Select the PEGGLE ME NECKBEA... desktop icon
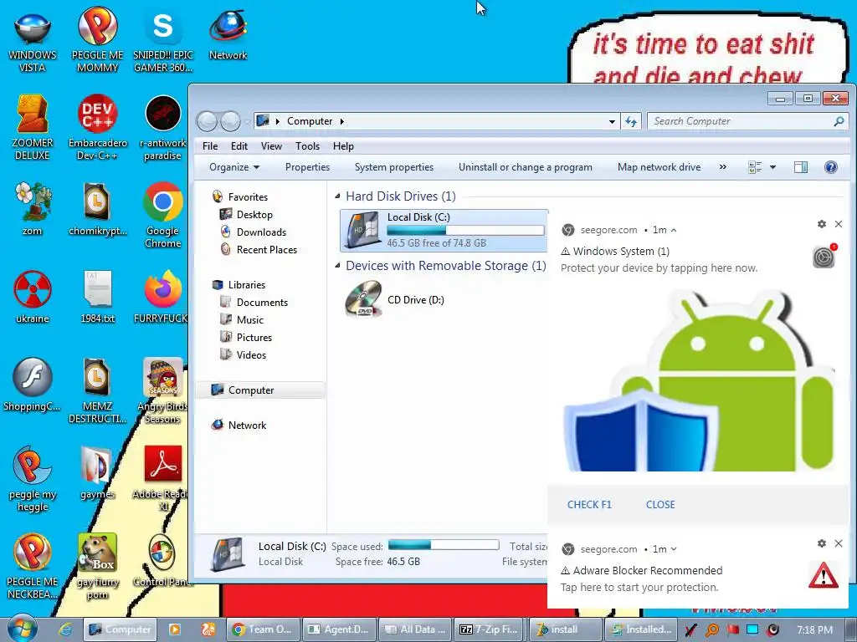 click(33, 566)
